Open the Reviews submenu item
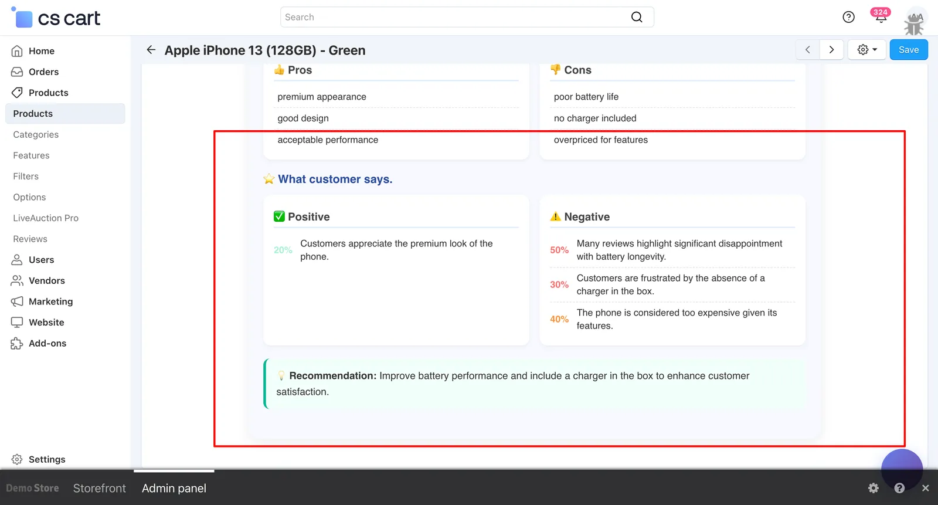Image resolution: width=938 pixels, height=505 pixels. tap(30, 239)
